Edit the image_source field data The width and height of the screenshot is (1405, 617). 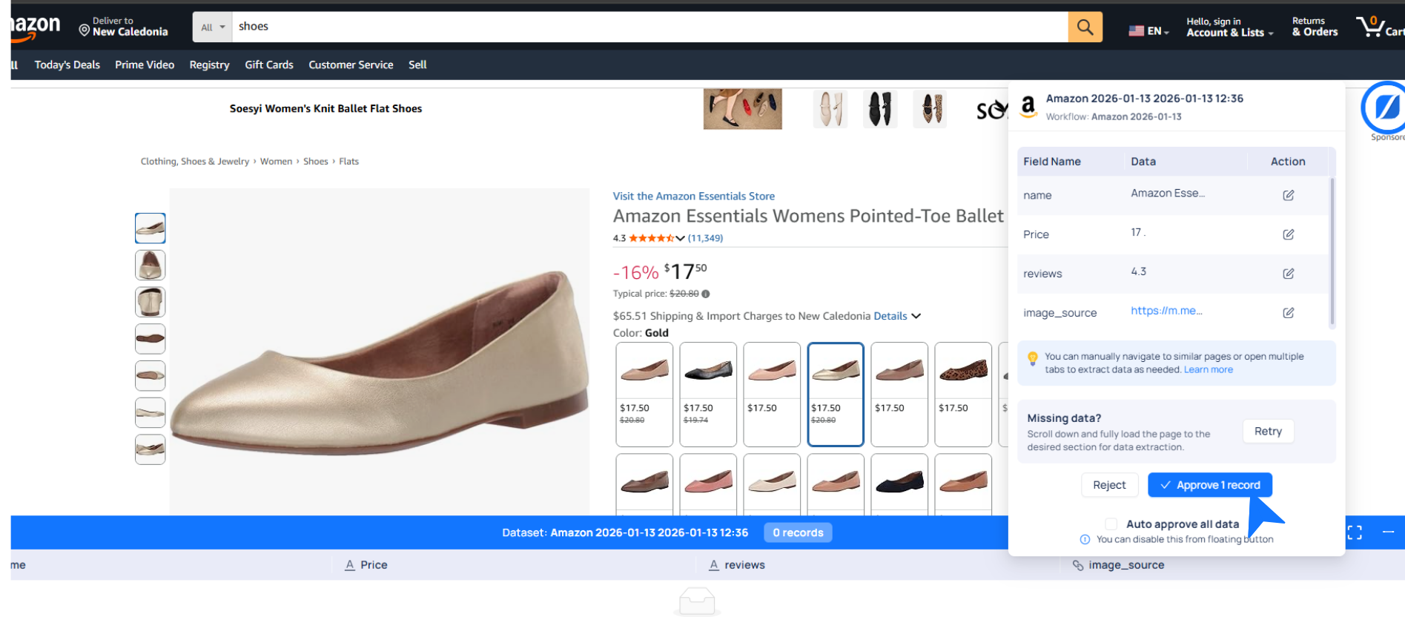[1289, 313]
